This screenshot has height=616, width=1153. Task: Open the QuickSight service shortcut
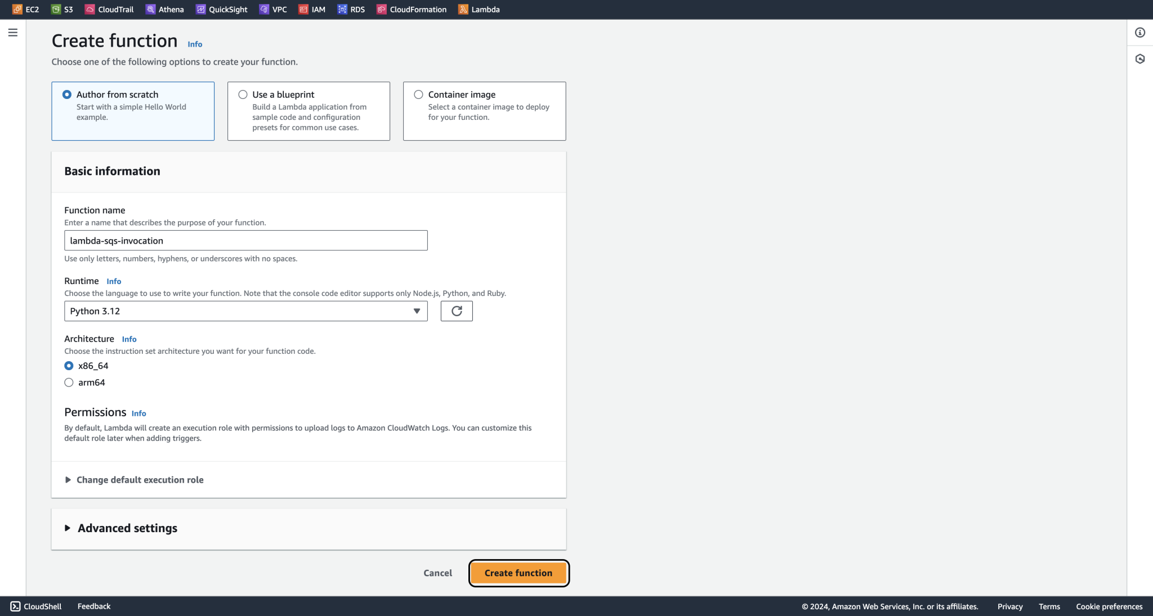[x=221, y=9]
